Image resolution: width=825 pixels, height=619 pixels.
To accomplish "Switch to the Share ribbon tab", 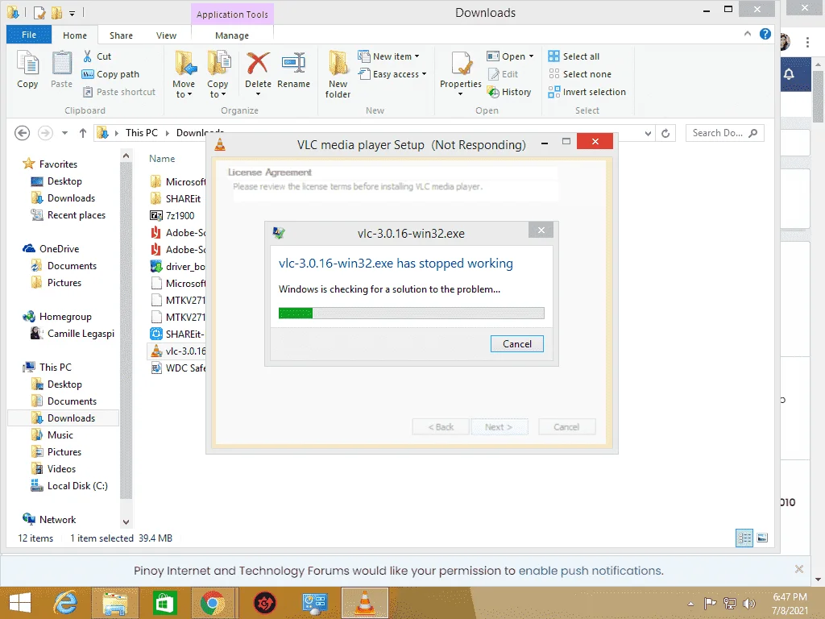I will [x=121, y=35].
